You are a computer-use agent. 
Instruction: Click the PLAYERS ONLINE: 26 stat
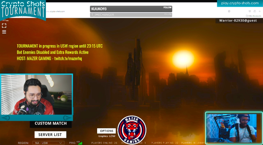[x=104, y=143]
